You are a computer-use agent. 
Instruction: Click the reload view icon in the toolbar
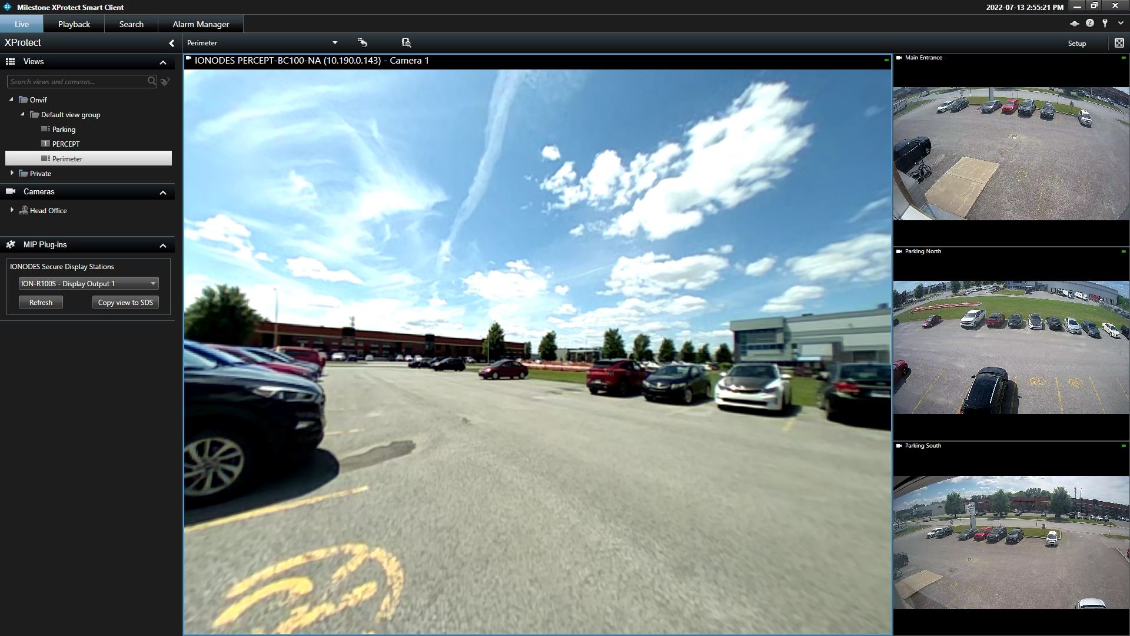pyautogui.click(x=362, y=42)
